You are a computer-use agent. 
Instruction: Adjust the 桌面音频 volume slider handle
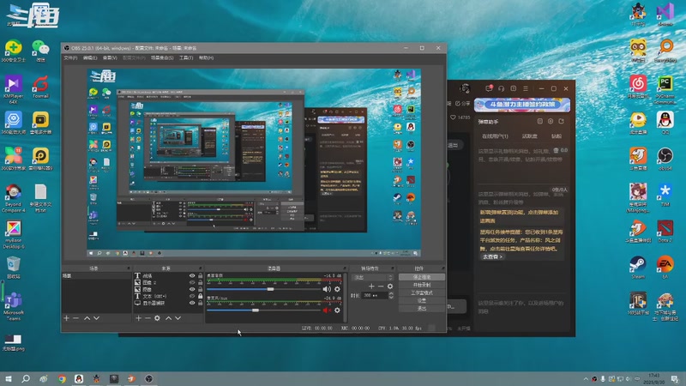coord(270,289)
